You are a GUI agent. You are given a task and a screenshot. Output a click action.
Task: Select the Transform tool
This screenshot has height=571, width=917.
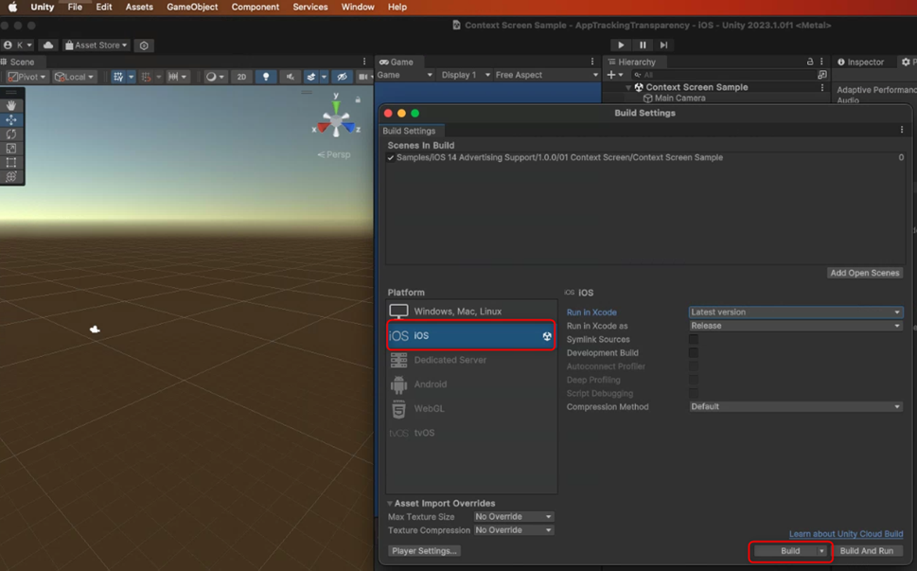[x=11, y=177]
